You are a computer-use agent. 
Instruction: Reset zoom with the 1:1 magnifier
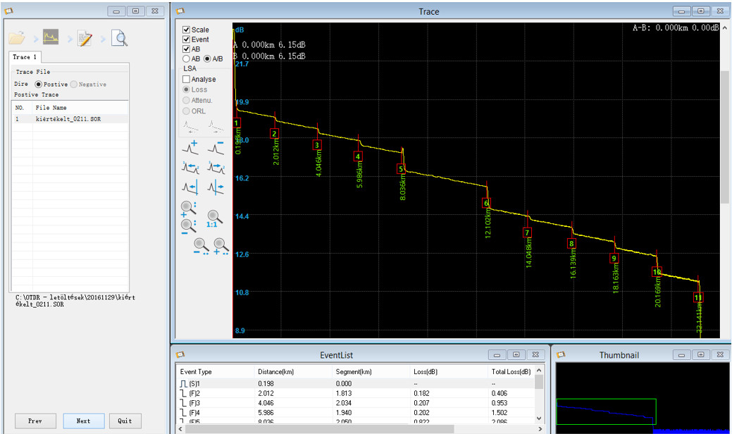pyautogui.click(x=213, y=219)
